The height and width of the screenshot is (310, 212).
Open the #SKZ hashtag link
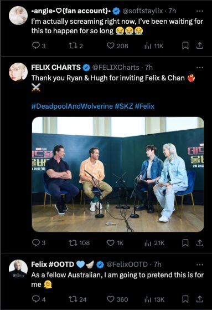[124, 106]
